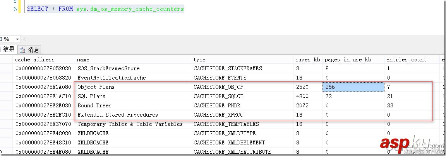The image size is (446, 156).
Task: Click the horizontal scroll left arrow
Action: (x=25, y=39)
